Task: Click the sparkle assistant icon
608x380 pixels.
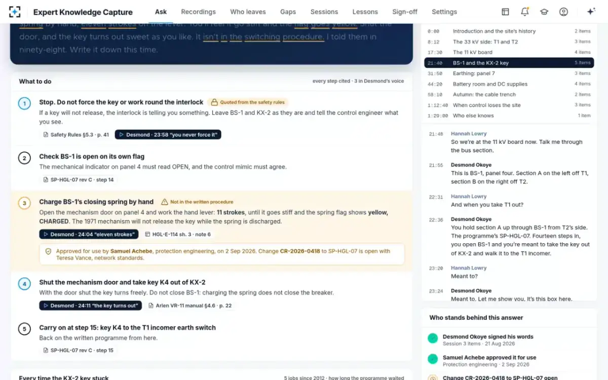Action: click(x=591, y=12)
